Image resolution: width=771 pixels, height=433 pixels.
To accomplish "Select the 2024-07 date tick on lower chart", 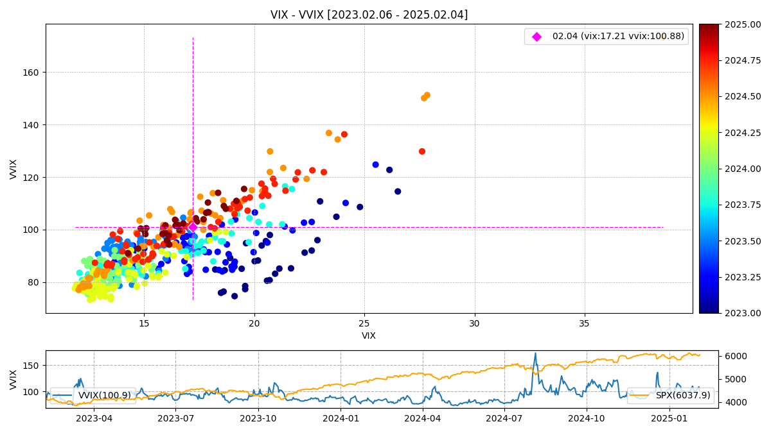I will [x=504, y=418].
